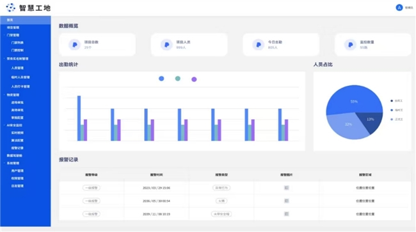Click the 一级报警 tag in first row
The image size is (416, 232).
(x=92, y=188)
